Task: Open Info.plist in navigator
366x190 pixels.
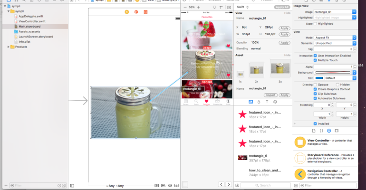Action: [x=22, y=42]
